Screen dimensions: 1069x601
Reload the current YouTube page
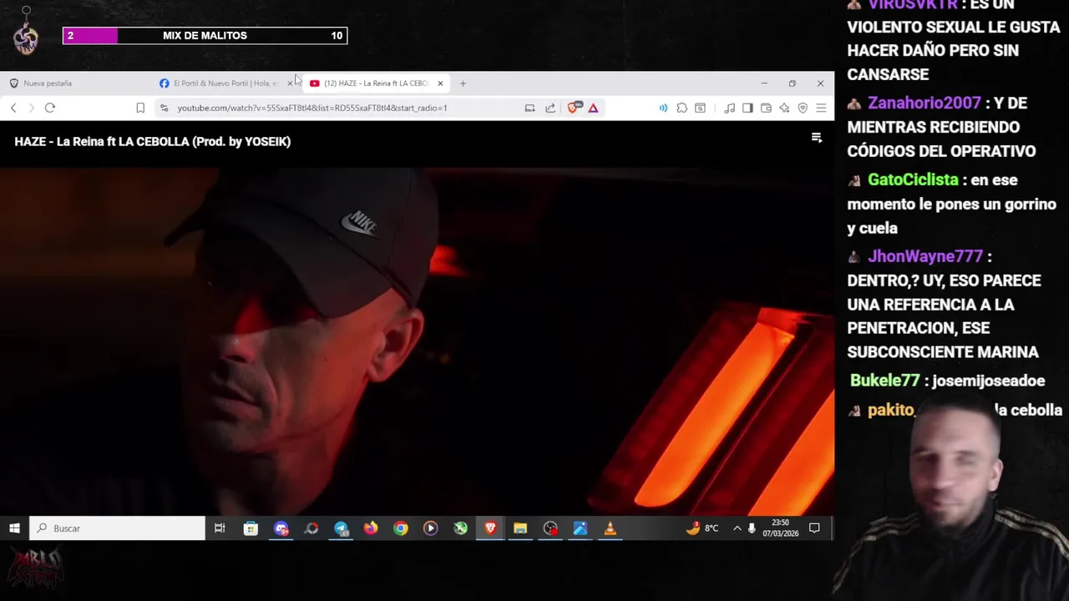50,108
